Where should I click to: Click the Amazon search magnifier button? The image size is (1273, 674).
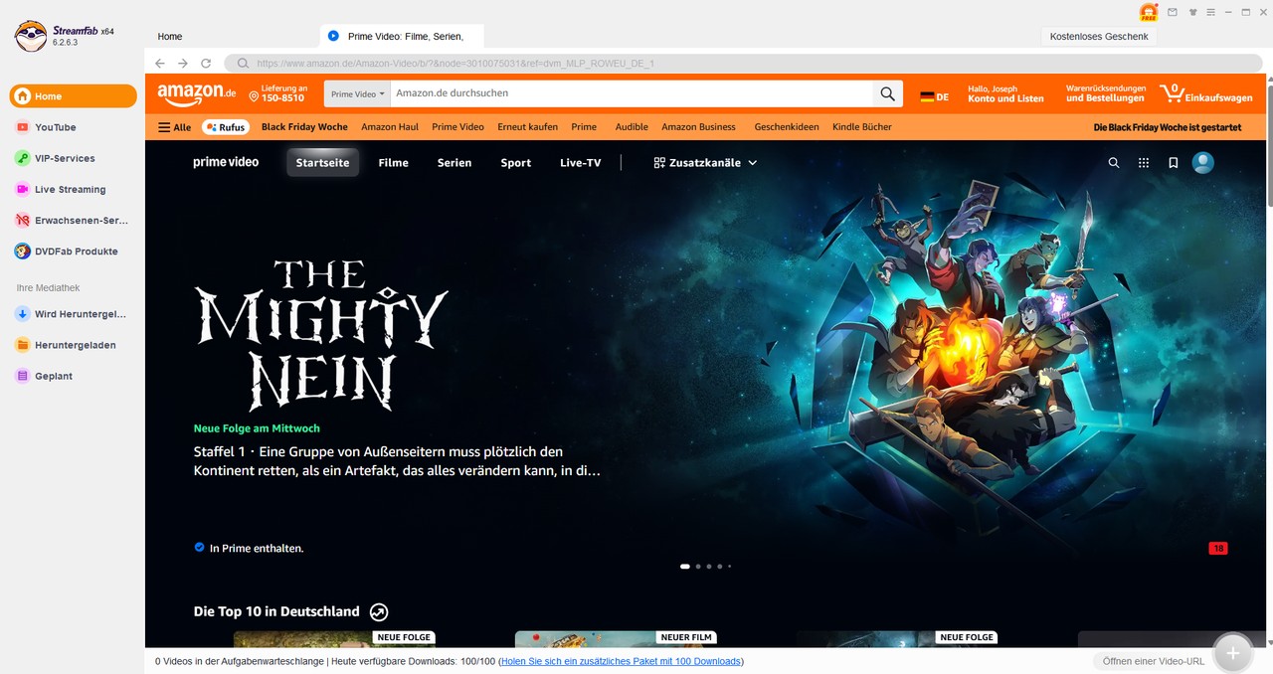coord(887,94)
